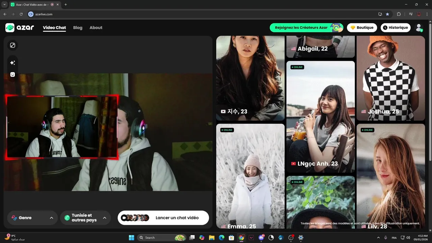Open the media controls music icon
Screen dimensions: 432x243
(411, 14)
